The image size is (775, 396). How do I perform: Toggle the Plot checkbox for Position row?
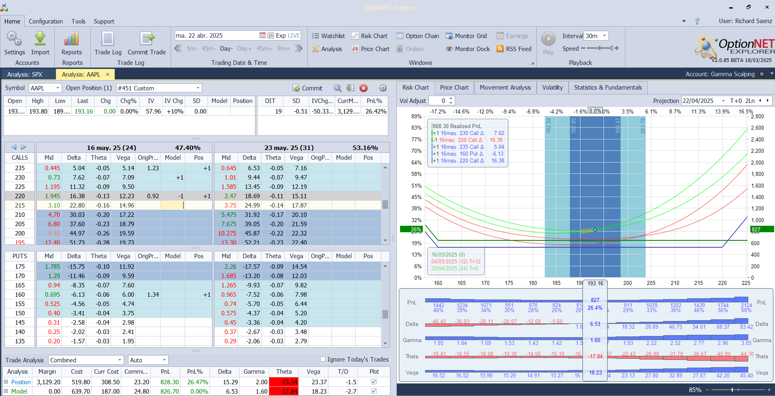[x=374, y=382]
